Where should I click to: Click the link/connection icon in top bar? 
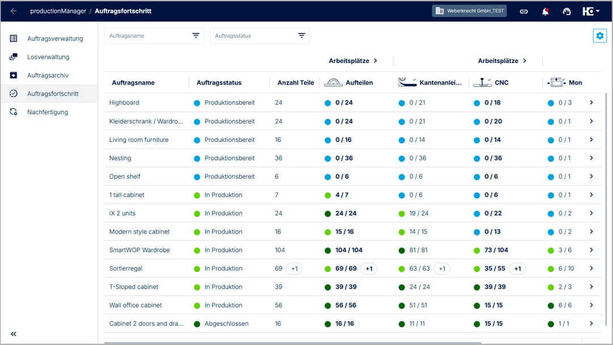tap(523, 11)
